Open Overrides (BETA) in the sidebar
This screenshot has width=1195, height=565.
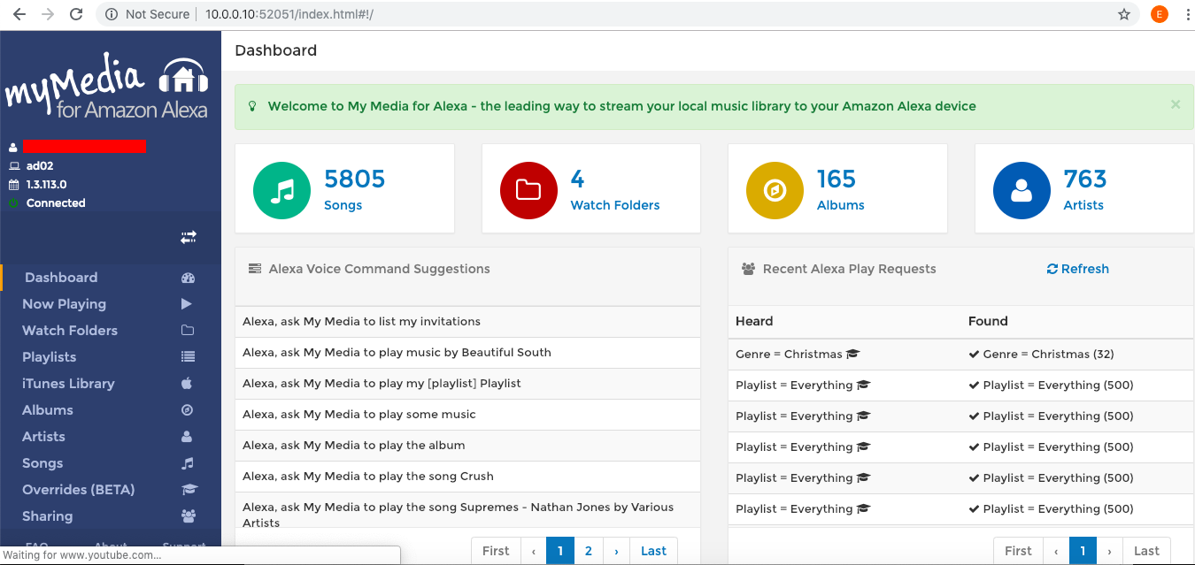point(111,490)
